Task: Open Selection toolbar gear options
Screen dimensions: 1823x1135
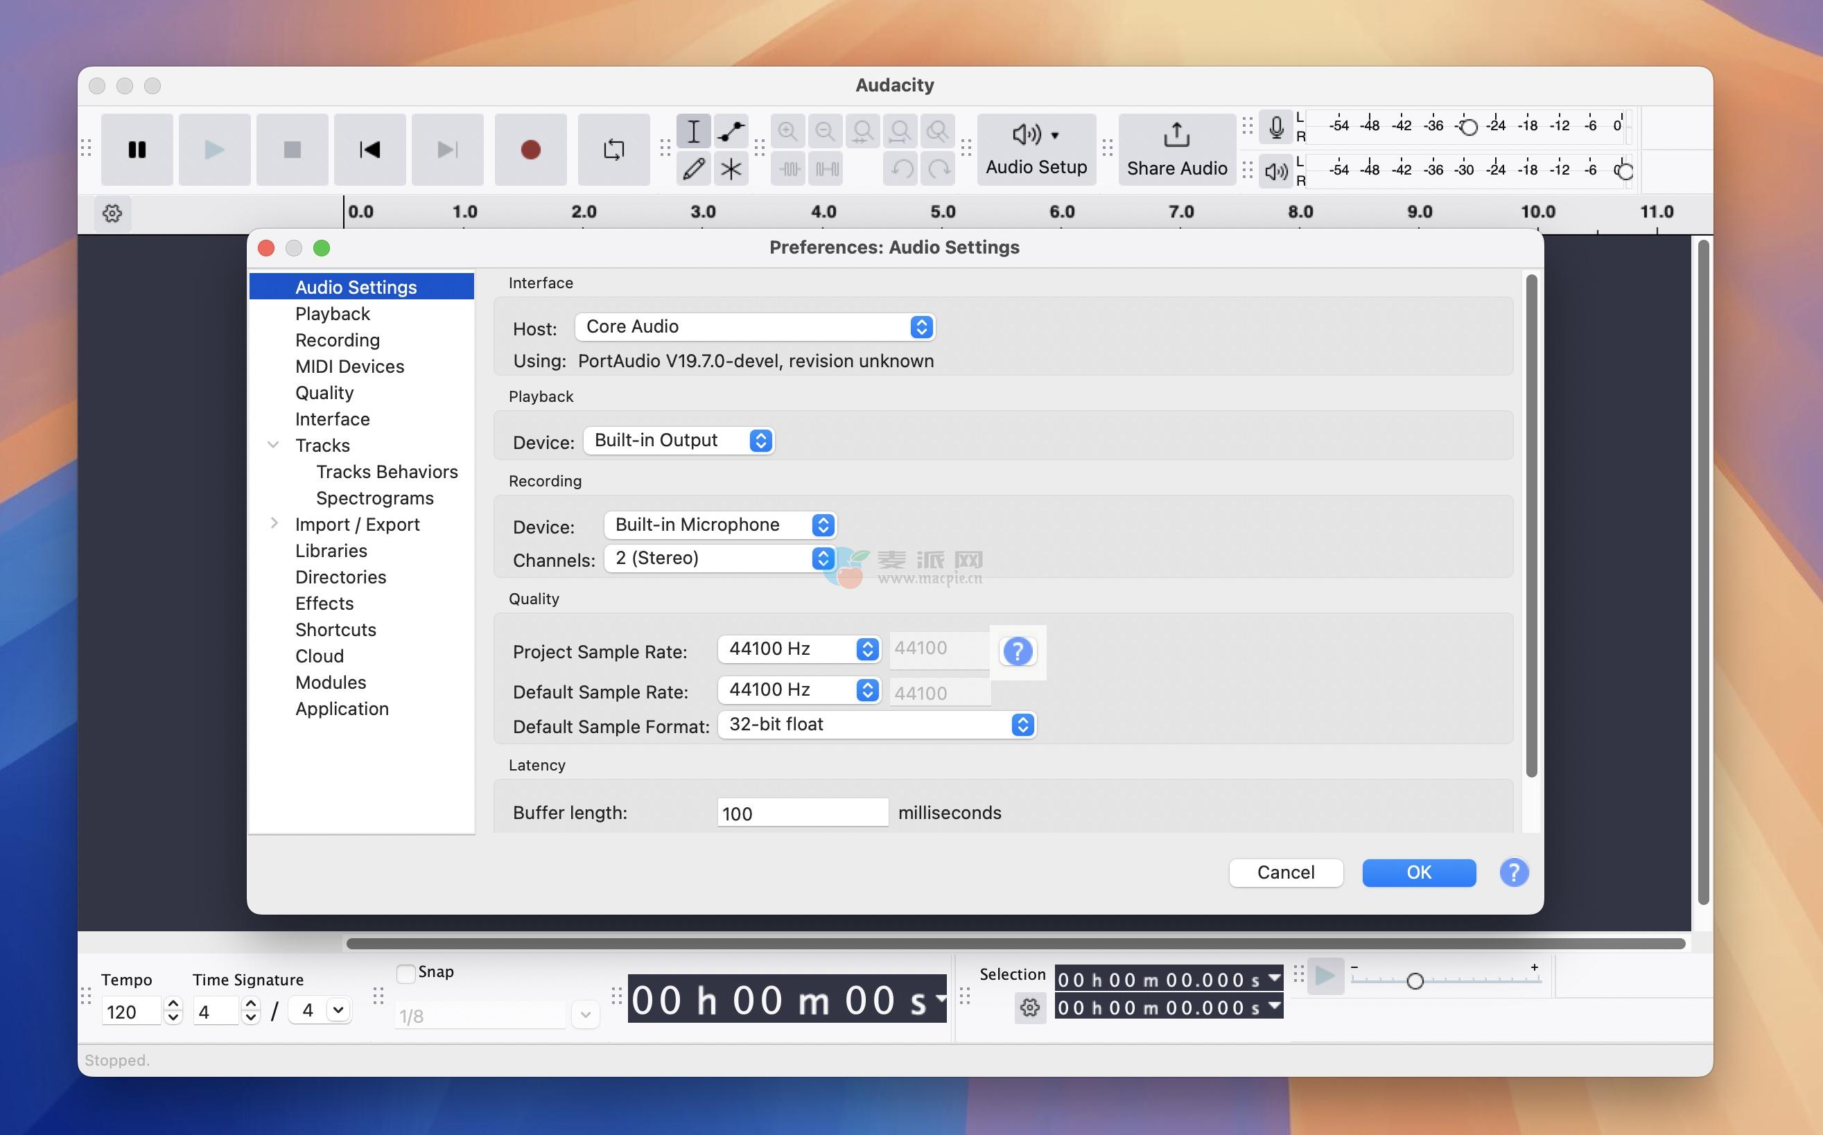Action: tap(1030, 1008)
